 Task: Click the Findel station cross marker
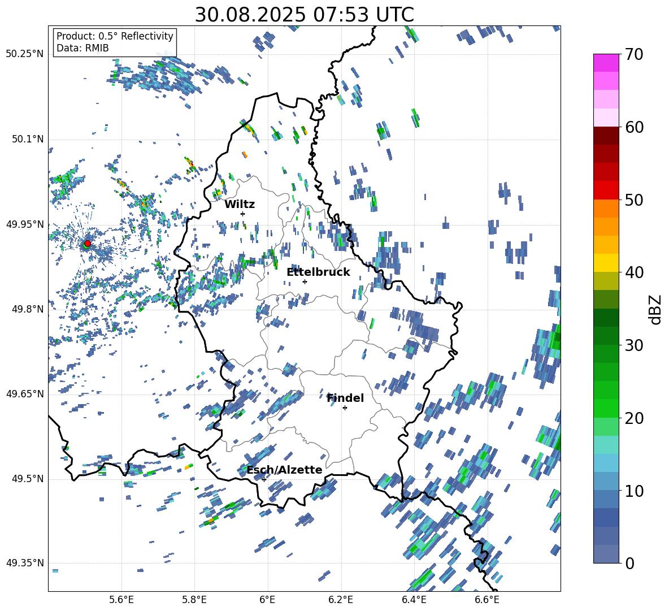345,408
